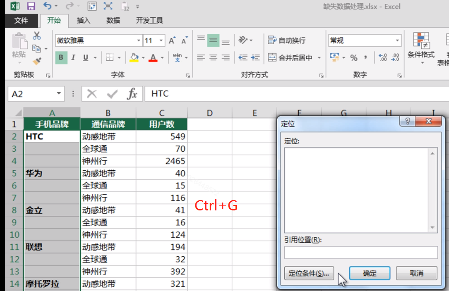The image size is (449, 291).
Task: Open the alignment group dialog launcher
Action: [x=321, y=76]
